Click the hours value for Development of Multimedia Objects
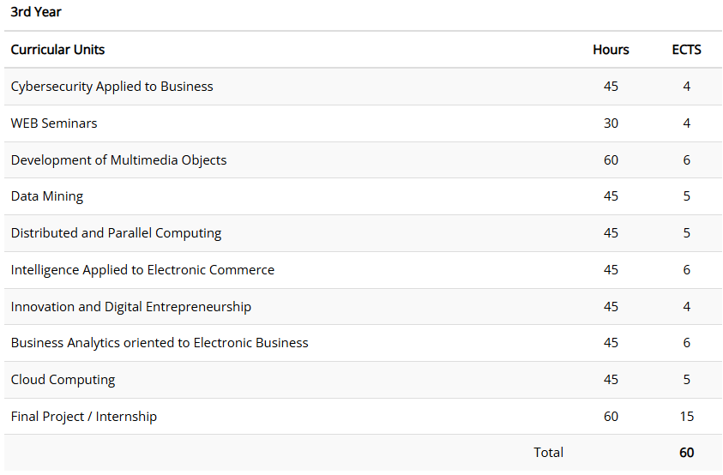Viewport: 723px width, 475px height. pos(611,160)
